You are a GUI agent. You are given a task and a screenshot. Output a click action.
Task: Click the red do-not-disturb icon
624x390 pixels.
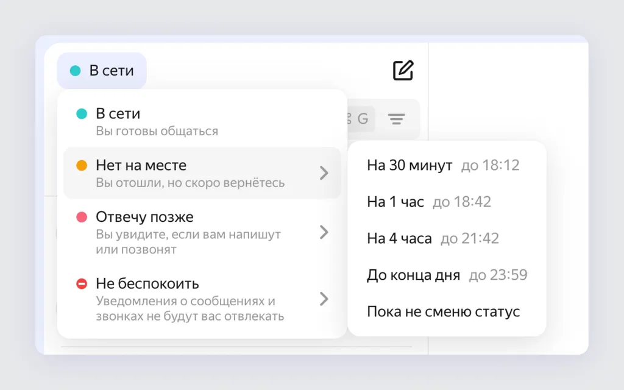pyautogui.click(x=82, y=284)
